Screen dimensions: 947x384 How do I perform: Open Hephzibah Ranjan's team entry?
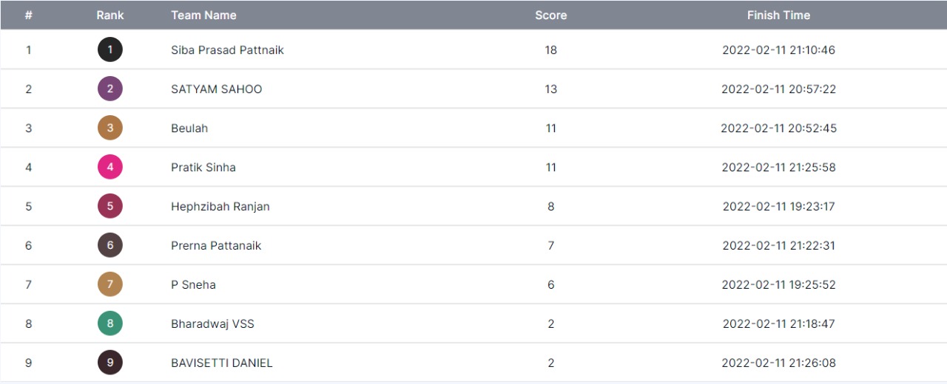click(220, 207)
